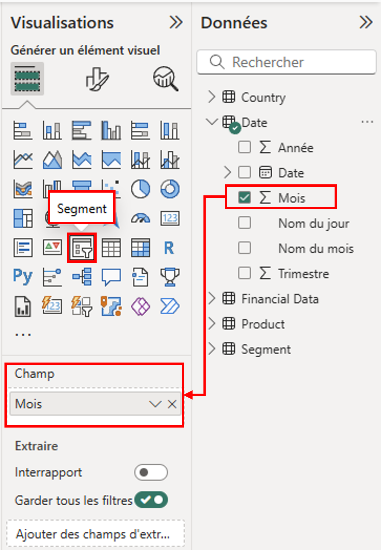Image resolution: width=381 pixels, height=550 pixels.
Task: Collapse the Date table
Action: (212, 122)
